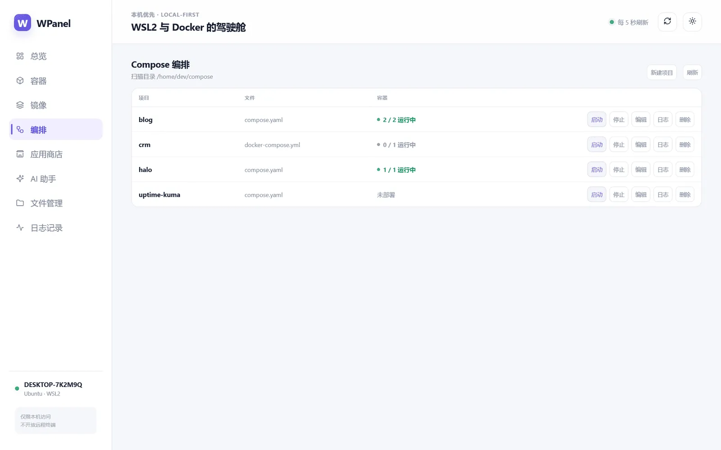
Task: Start the crm project
Action: 597,144
